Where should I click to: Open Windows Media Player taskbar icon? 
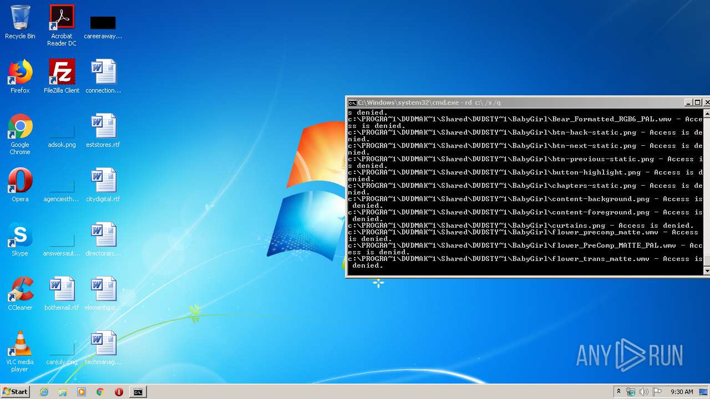click(82, 392)
